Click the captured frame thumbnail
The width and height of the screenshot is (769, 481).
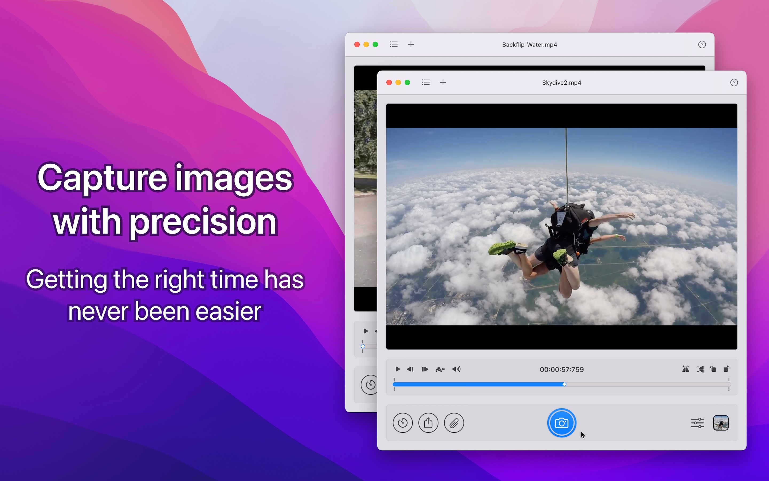pos(720,423)
